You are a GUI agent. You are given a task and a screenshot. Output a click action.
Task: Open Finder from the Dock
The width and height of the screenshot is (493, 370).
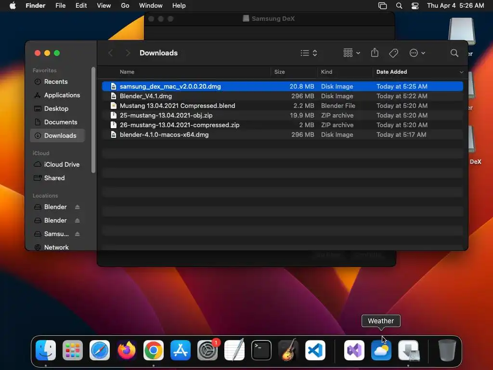46,350
